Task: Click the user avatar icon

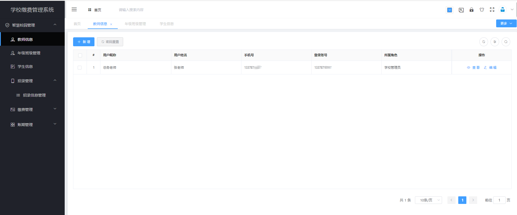Action: (502, 10)
